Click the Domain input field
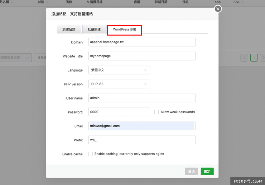 pos(142,42)
